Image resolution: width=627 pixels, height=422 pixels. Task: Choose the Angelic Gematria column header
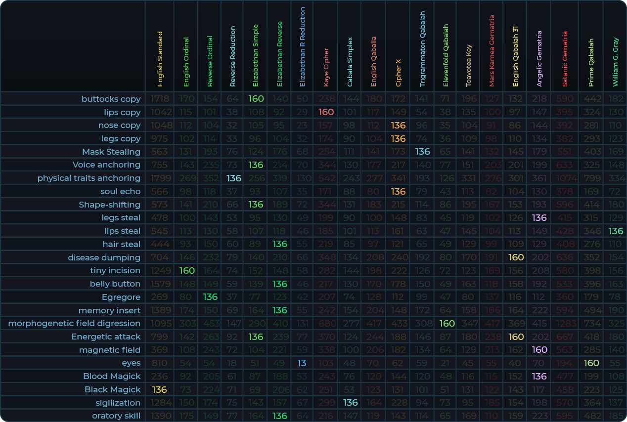tap(539, 59)
